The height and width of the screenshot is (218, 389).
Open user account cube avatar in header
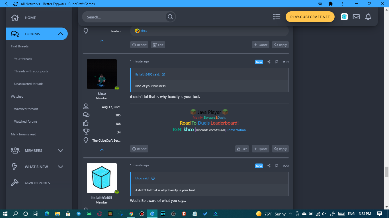(x=344, y=17)
